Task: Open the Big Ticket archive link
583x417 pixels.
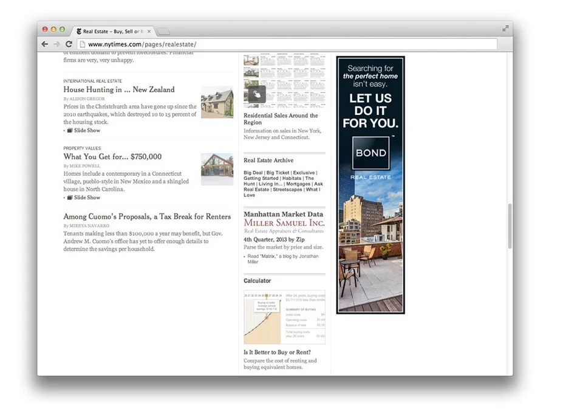Action: coord(278,173)
